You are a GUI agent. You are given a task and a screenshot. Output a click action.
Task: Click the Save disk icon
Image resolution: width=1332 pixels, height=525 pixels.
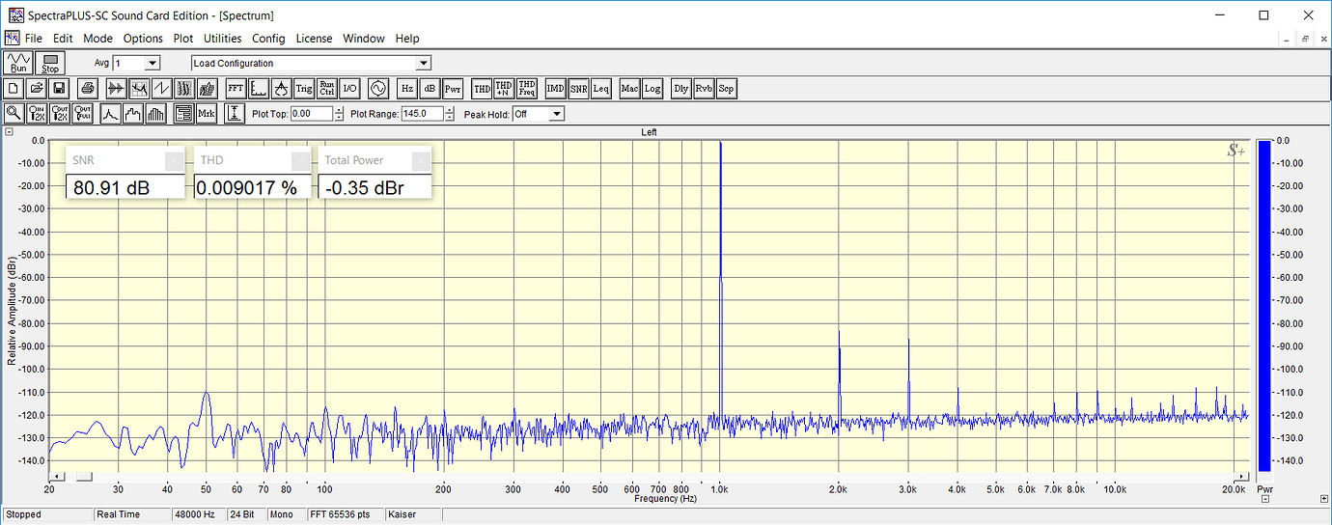[x=60, y=89]
